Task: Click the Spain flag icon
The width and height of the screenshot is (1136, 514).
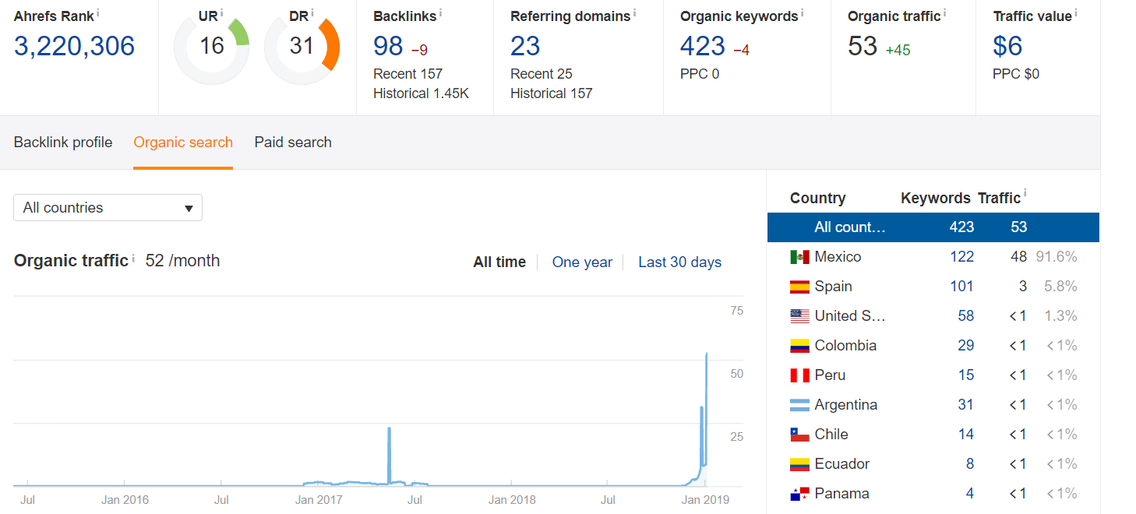Action: pos(799,287)
